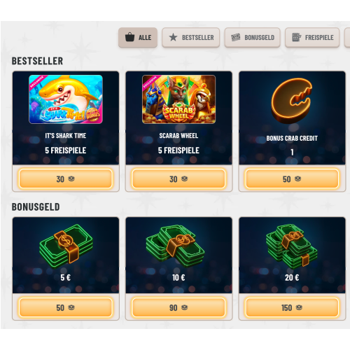Select the ALLE shopping bag tab
350x350 pixels.
pyautogui.click(x=138, y=37)
